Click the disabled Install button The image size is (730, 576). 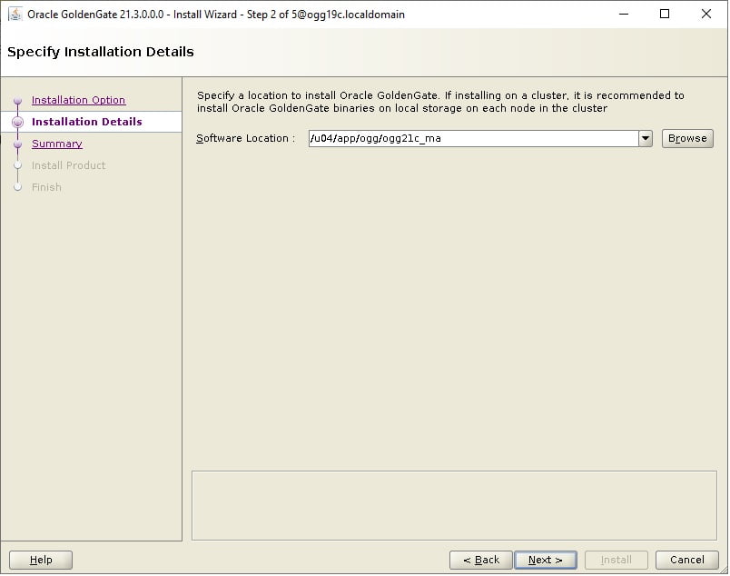coord(616,560)
